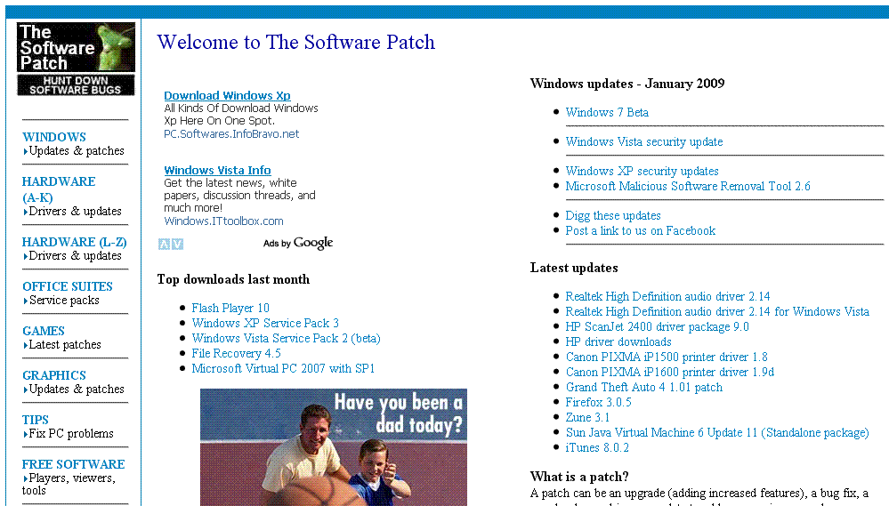889x506 pixels.
Task: Open the GAMES sidebar section
Action: 44,331
